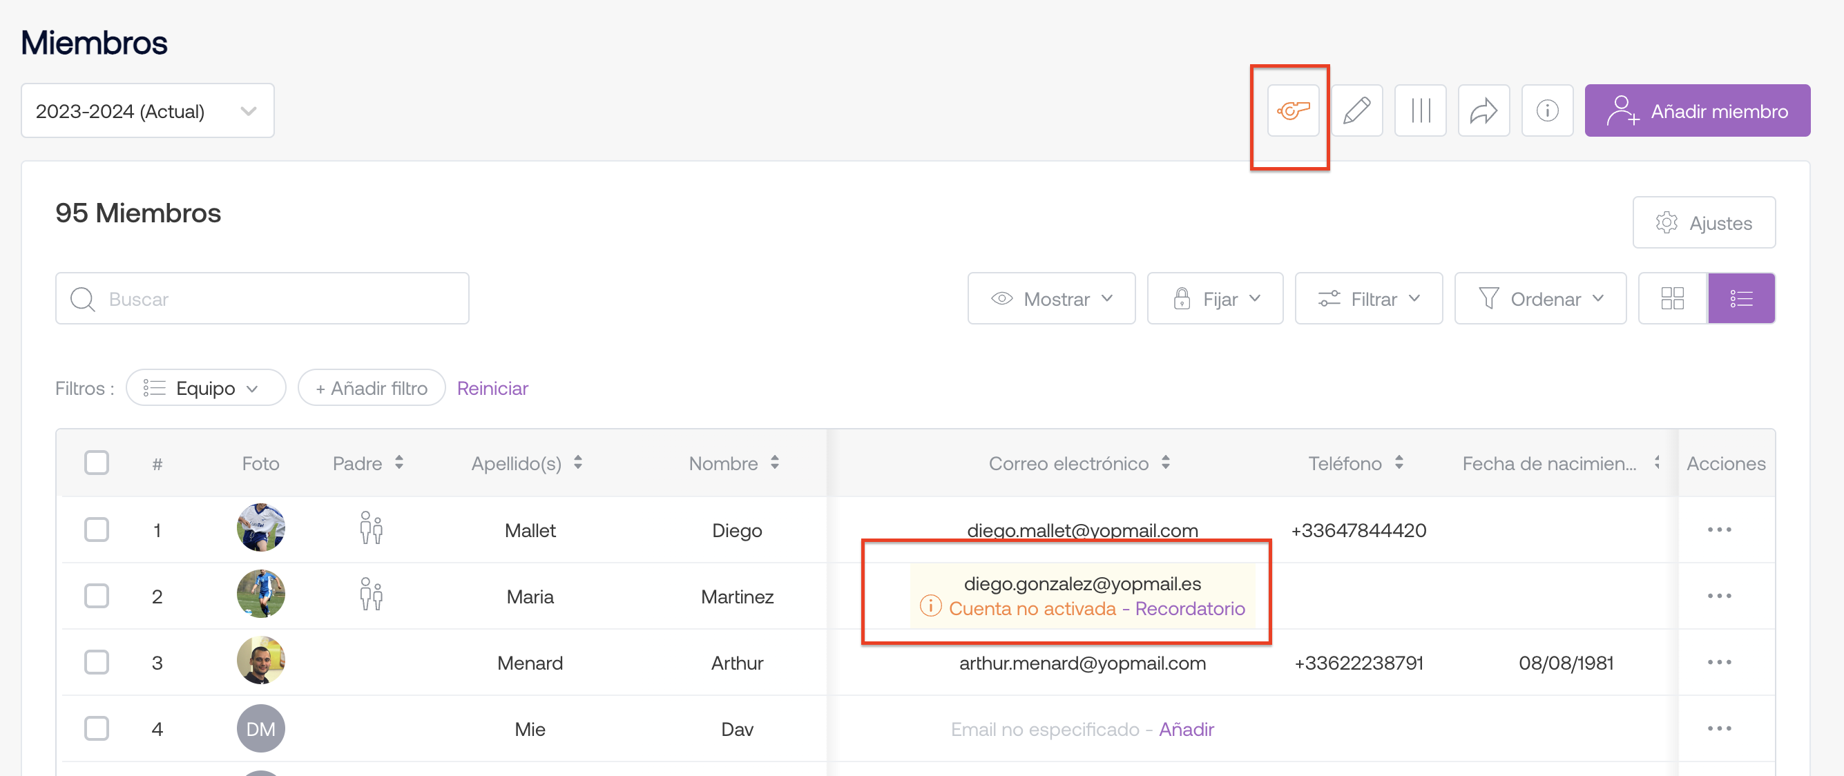The image size is (1844, 776).
Task: Click the share arrow icon button
Action: coord(1483,111)
